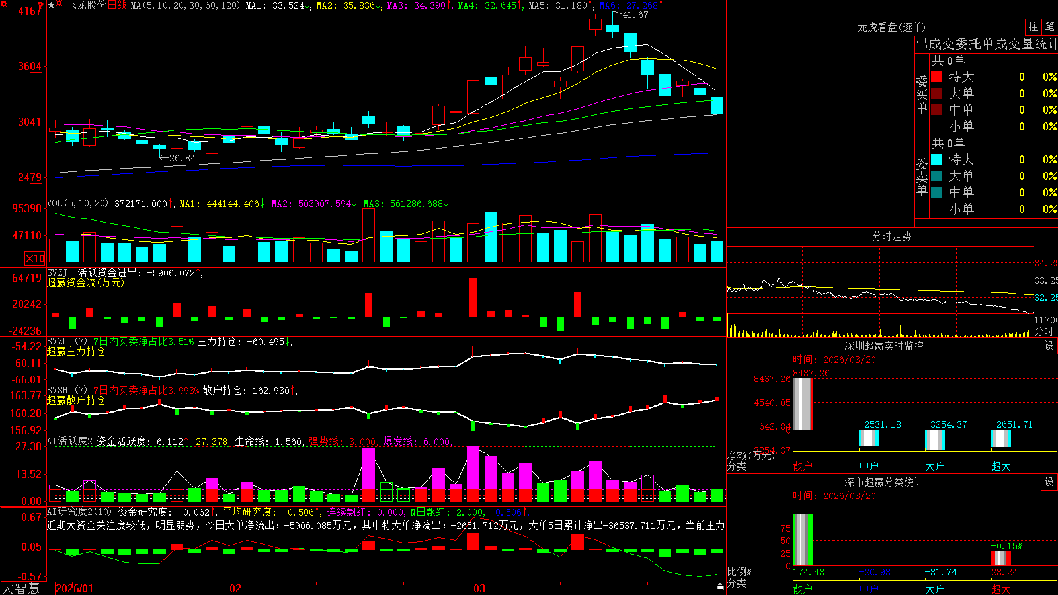Click the 超赢散户持仓 label

[76, 400]
